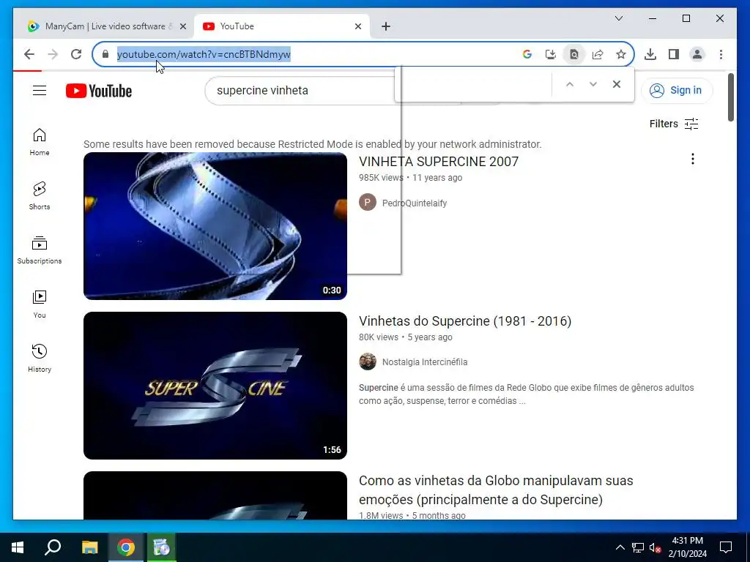Open History in the YouTube sidebar
Viewport: 750px width, 562px height.
pos(40,359)
